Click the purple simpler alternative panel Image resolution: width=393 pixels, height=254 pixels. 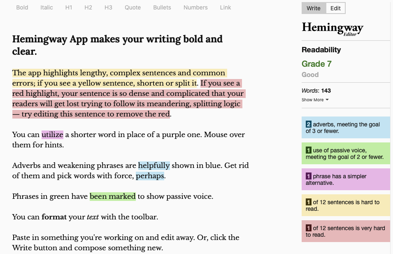tap(346, 179)
